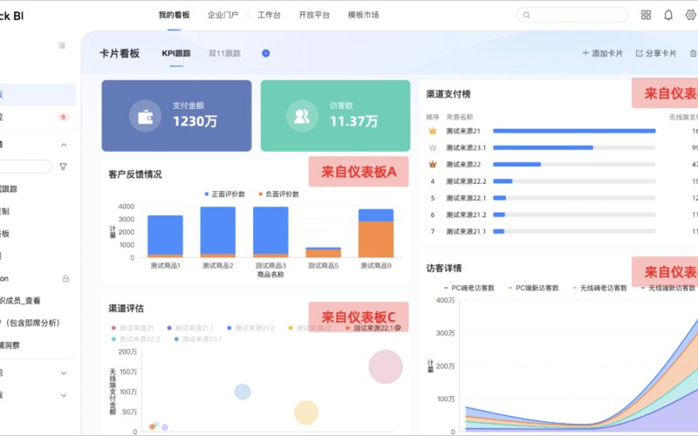Click the 测试商品5 short bar
Image resolution: width=698 pixels, height=436 pixels.
pyautogui.click(x=323, y=252)
